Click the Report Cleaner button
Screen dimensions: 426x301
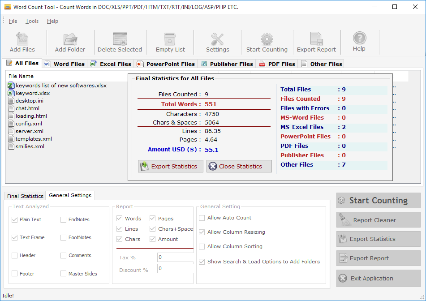(x=378, y=220)
